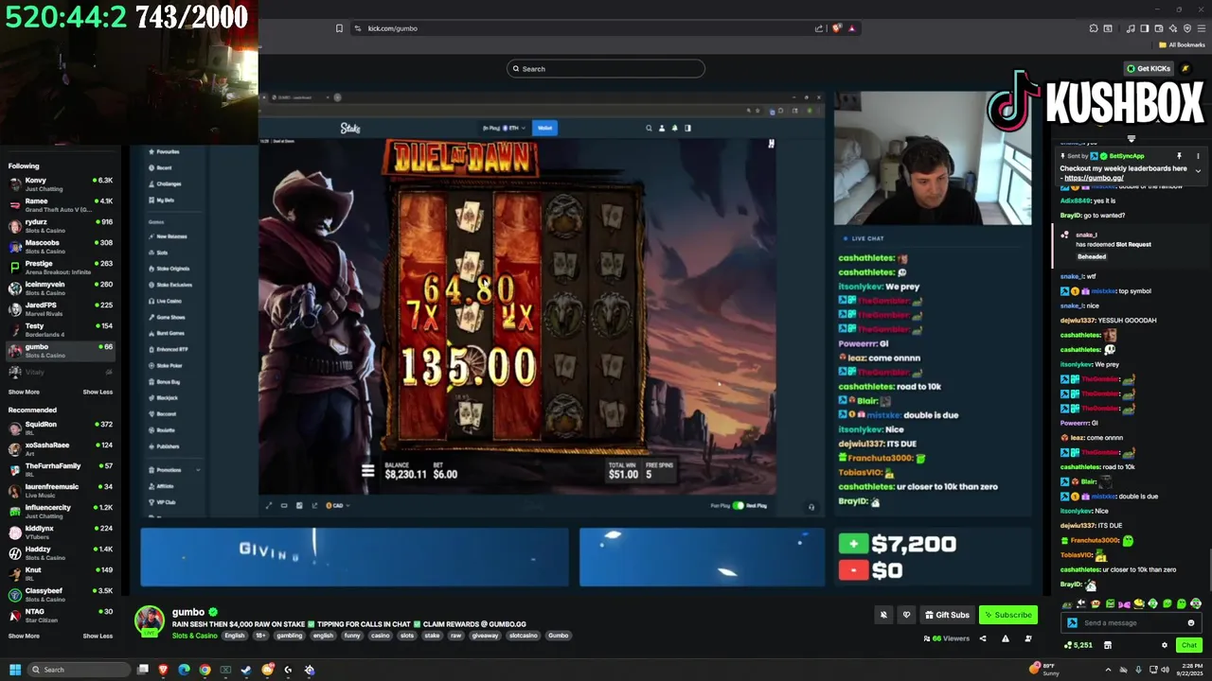
Task: Click Show More under Following
Action: point(24,392)
